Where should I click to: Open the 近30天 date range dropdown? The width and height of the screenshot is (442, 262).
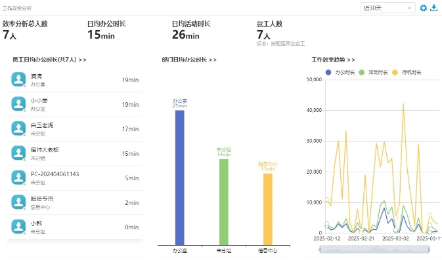387,8
